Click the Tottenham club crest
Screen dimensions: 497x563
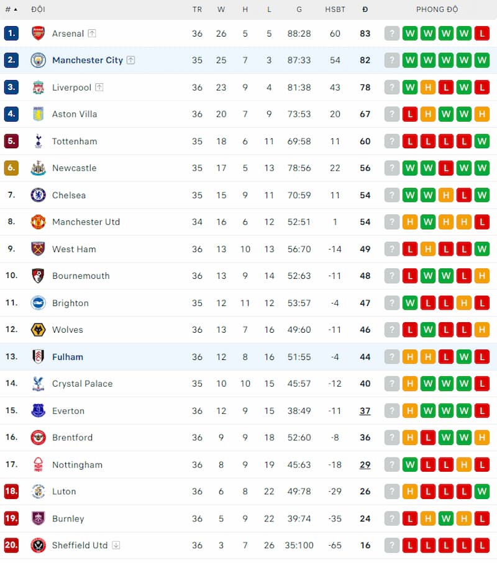39,141
